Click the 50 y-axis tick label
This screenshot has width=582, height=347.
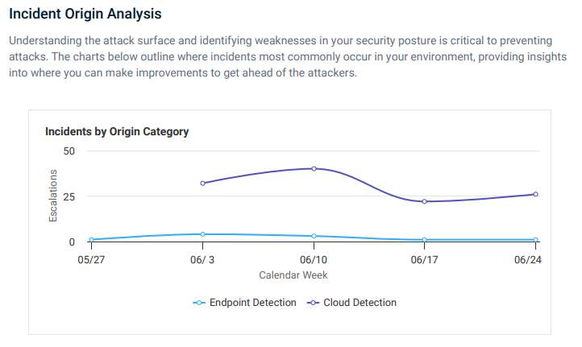(x=69, y=151)
